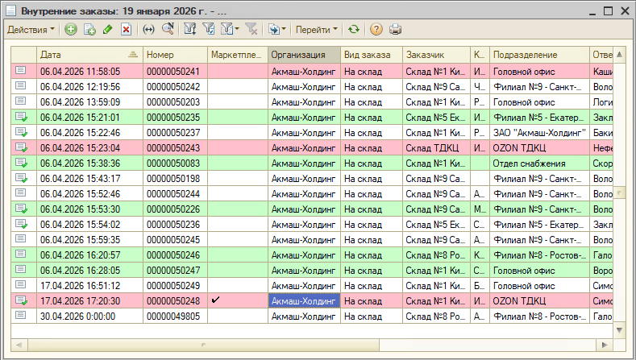Open the filter history dropdown
Viewport: 636px width, 360px height.
point(230,30)
